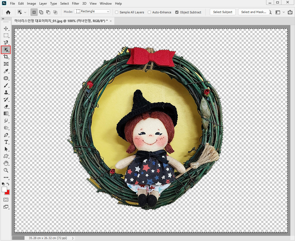
Task: Open the Type menu
Action: click(53, 3)
